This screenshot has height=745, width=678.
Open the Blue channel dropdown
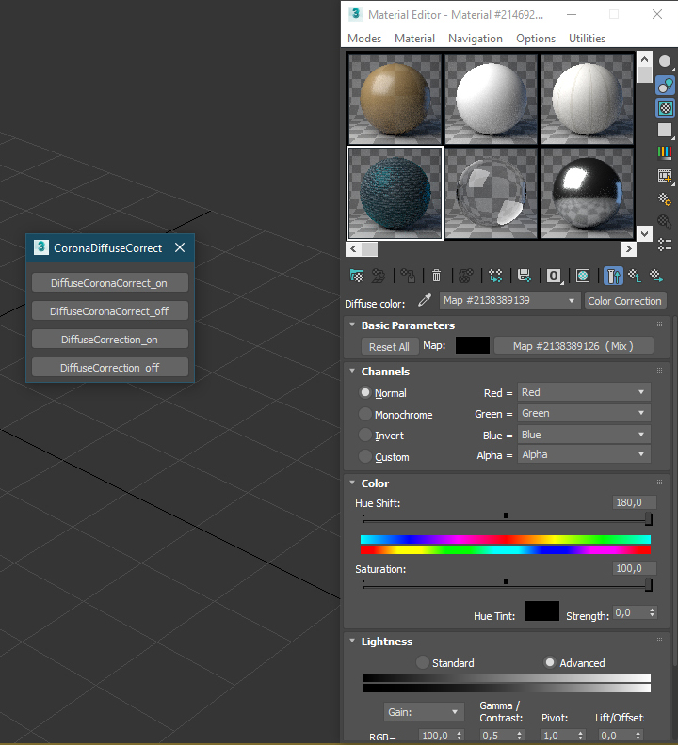(584, 435)
